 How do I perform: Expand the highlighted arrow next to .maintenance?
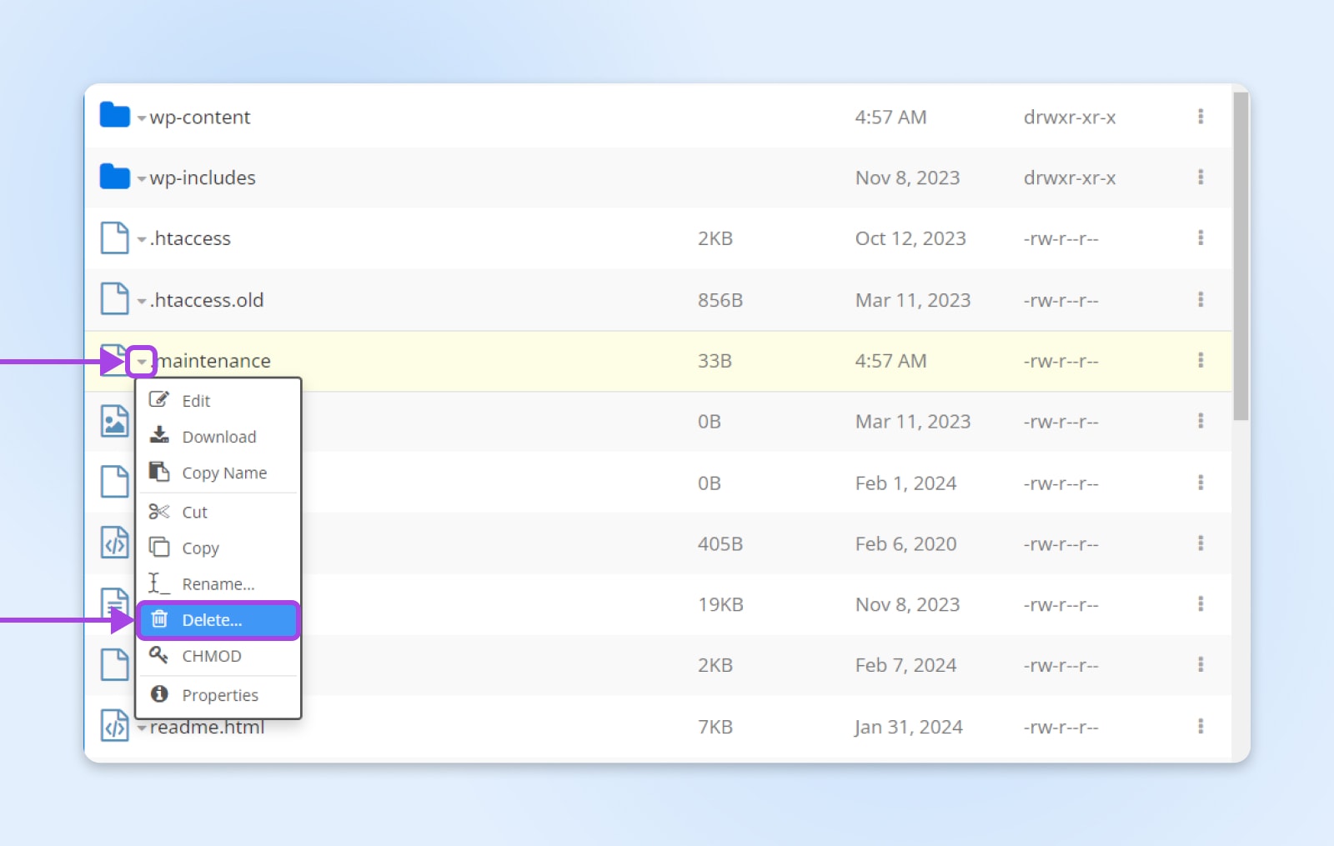tap(141, 362)
